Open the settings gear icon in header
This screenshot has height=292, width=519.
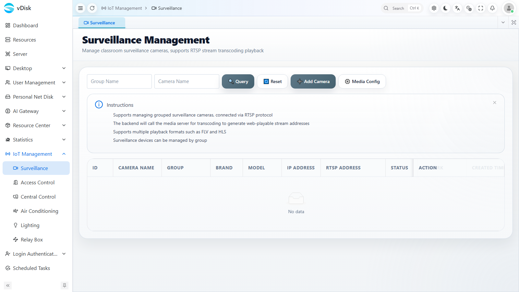coord(434,8)
